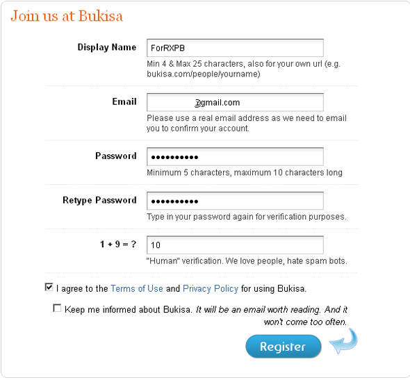
Task: Click the Human verification hint text
Action: tap(247, 261)
